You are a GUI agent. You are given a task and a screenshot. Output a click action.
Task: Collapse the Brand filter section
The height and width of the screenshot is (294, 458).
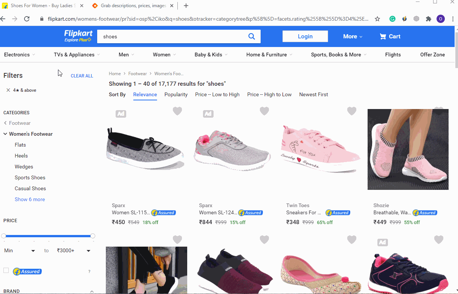(92, 291)
